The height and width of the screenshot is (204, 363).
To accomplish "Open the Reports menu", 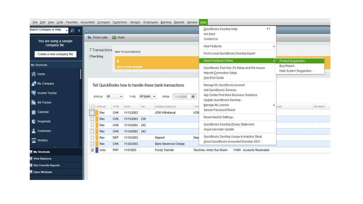I will 179,22.
